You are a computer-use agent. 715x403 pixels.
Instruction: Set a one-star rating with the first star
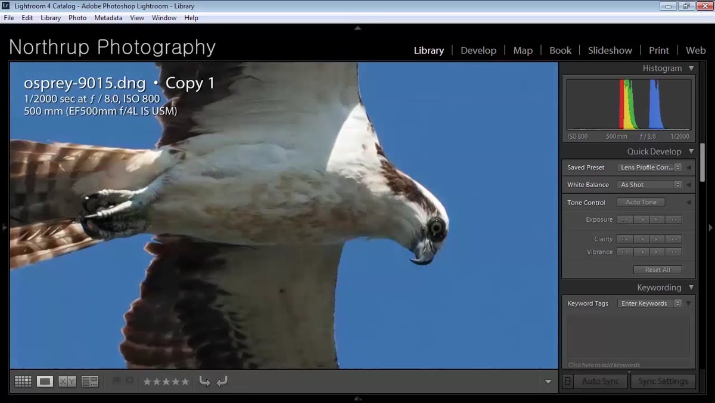tap(147, 382)
